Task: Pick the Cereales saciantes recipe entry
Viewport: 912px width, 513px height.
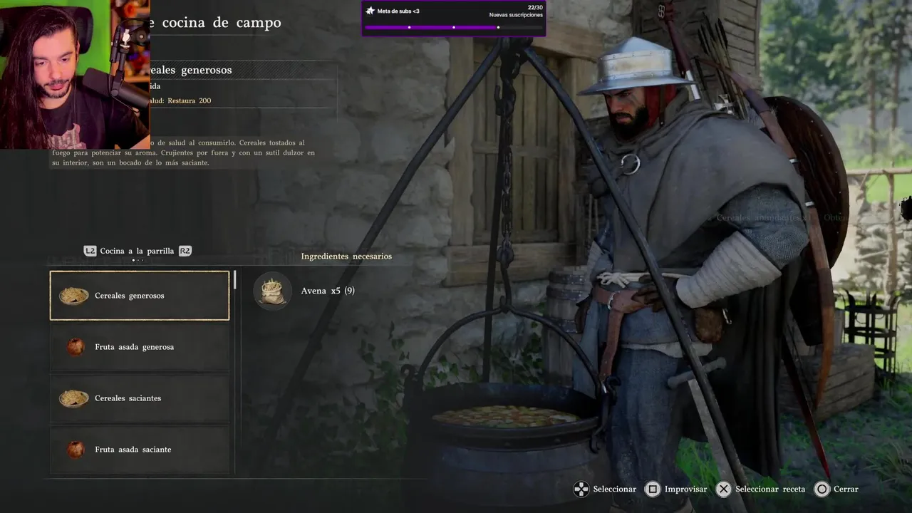Action: tap(140, 398)
